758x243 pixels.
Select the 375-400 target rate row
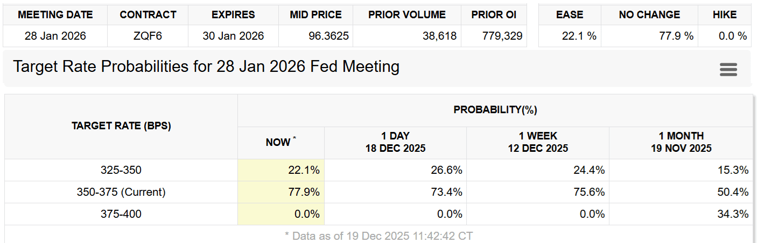[121, 214]
